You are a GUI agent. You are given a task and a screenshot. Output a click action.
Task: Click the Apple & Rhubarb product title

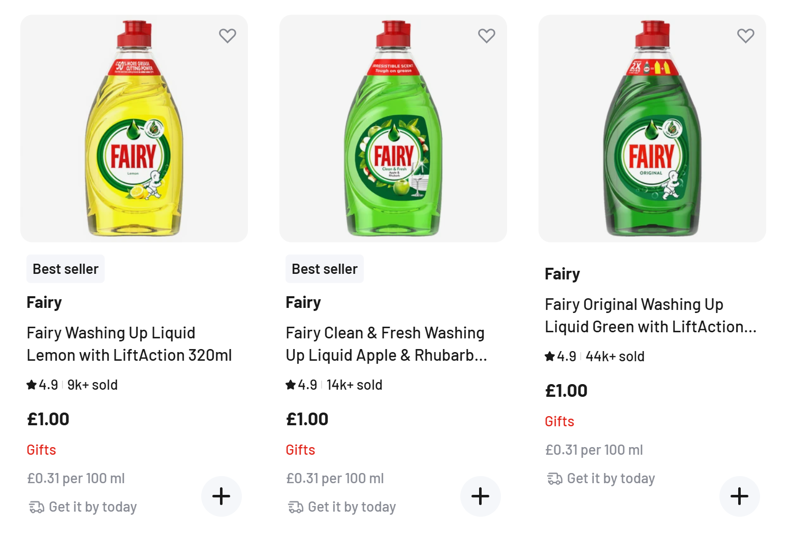click(x=385, y=344)
